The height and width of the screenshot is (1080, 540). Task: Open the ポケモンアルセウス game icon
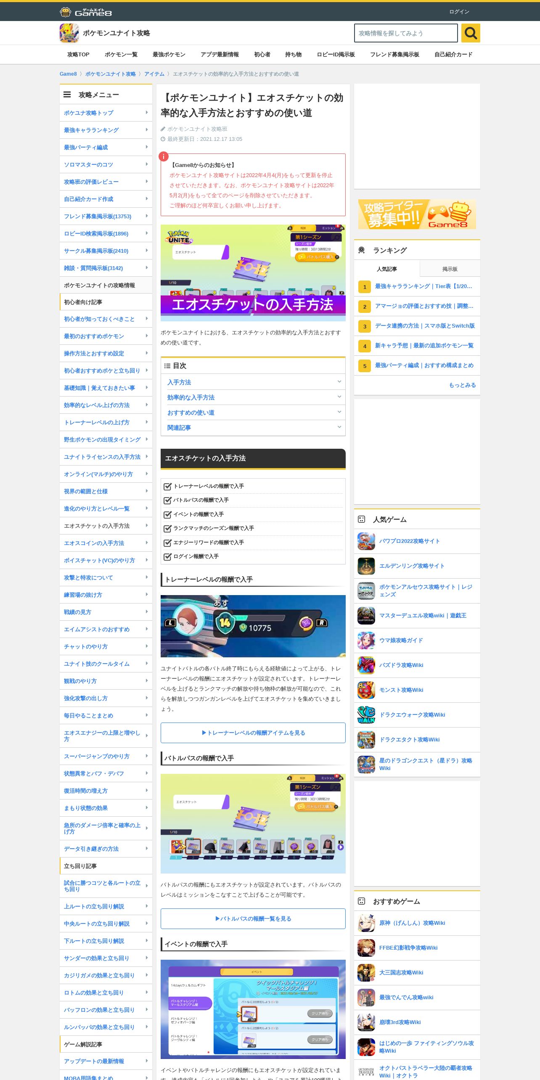coord(366,591)
